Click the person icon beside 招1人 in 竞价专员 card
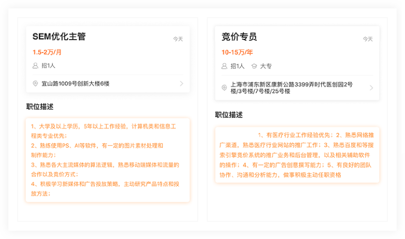Image resolution: width=405 pixels, height=239 pixels. coord(224,66)
